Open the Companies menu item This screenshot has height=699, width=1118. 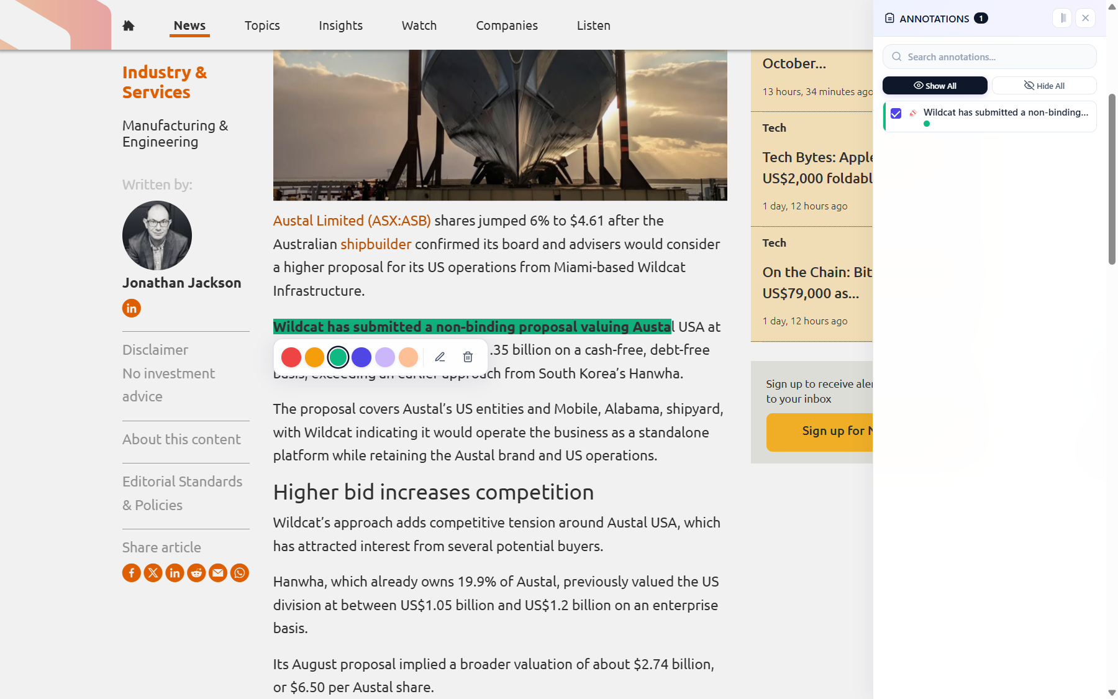(x=507, y=25)
